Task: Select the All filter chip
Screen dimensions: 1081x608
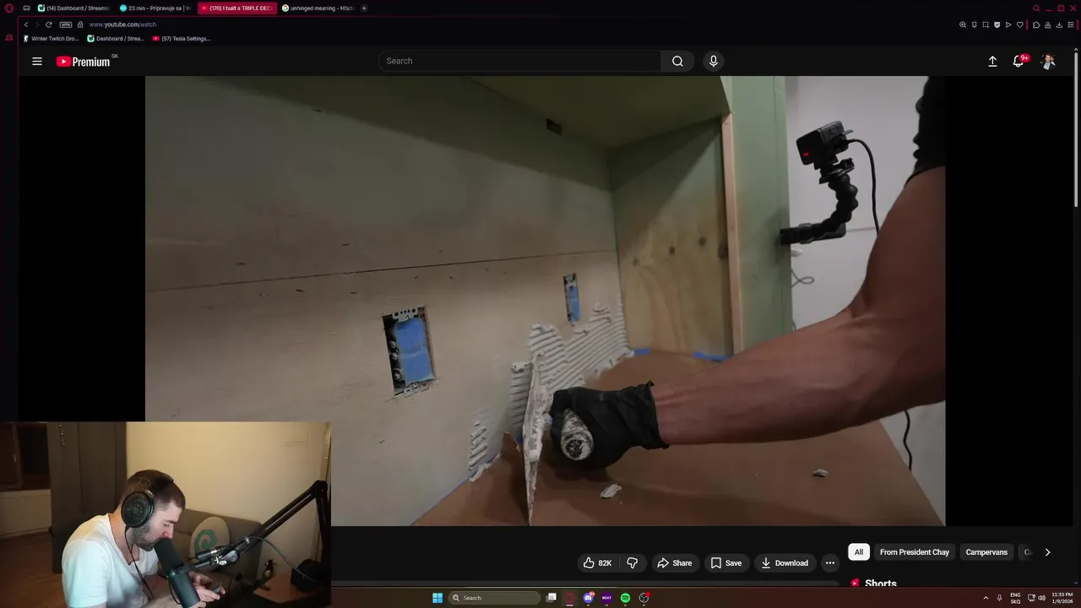Action: tap(859, 552)
